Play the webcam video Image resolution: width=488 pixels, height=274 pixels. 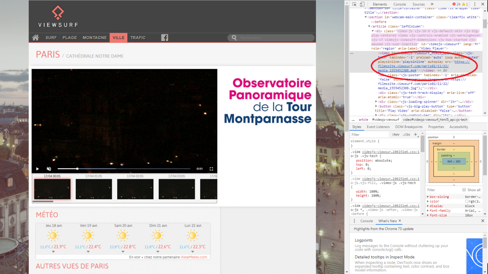click(37, 169)
